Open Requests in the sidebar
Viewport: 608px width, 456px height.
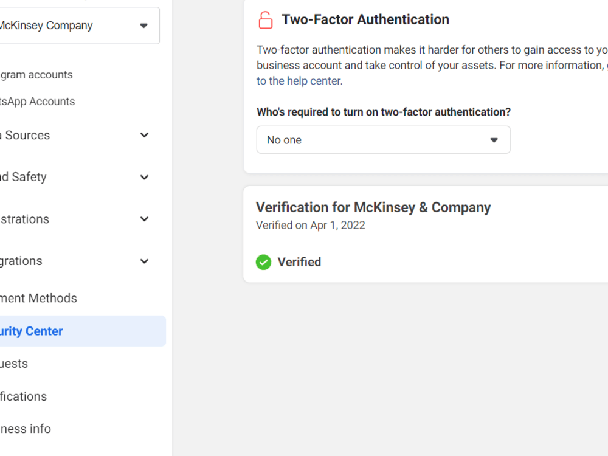pyautogui.click(x=14, y=364)
